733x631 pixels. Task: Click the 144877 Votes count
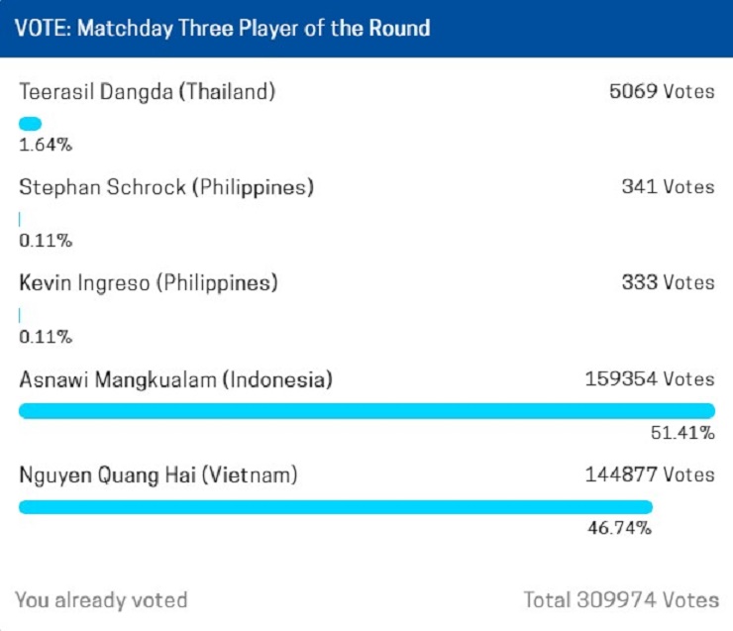click(650, 475)
